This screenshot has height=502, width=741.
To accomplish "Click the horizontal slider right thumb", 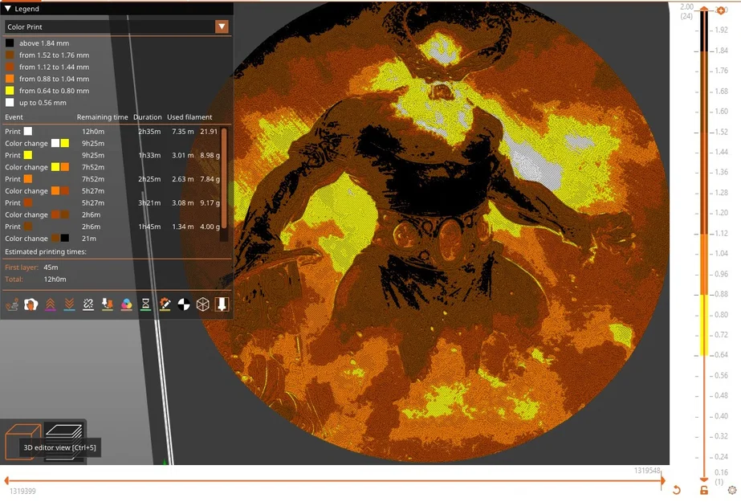I will (663, 481).
